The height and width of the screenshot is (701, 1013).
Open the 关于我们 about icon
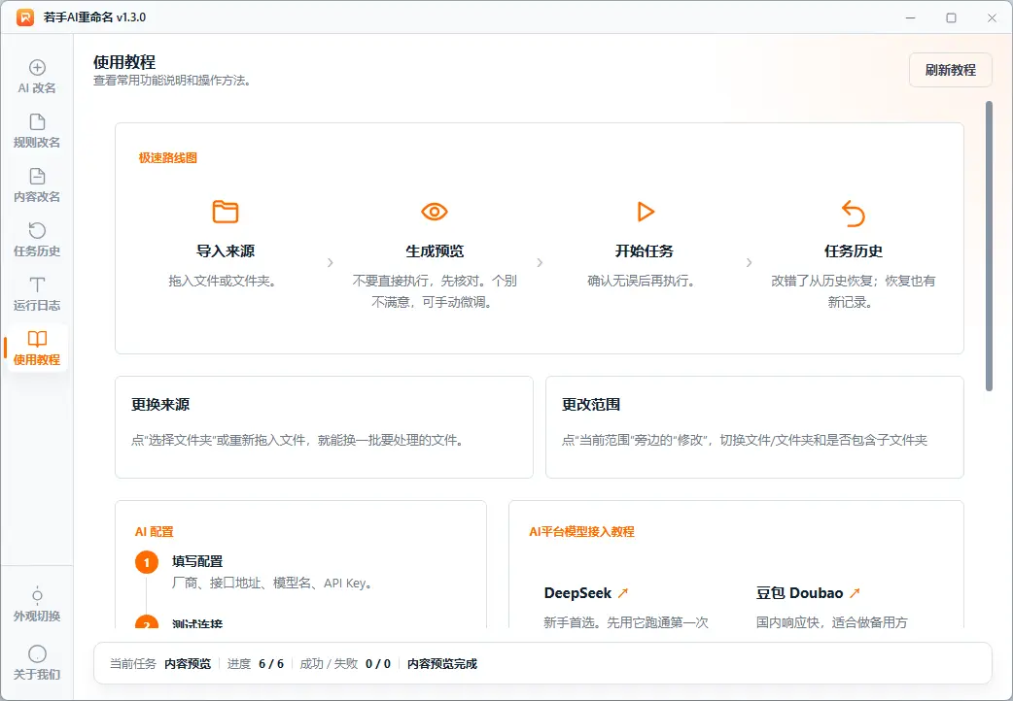point(38,653)
